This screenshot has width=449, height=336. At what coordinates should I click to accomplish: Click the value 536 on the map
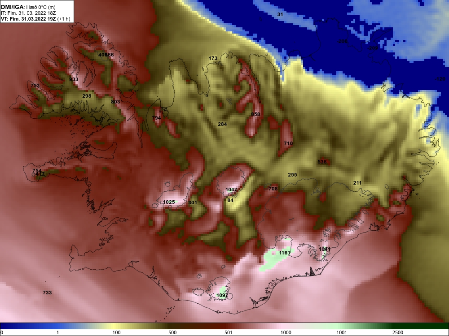tap(322, 162)
